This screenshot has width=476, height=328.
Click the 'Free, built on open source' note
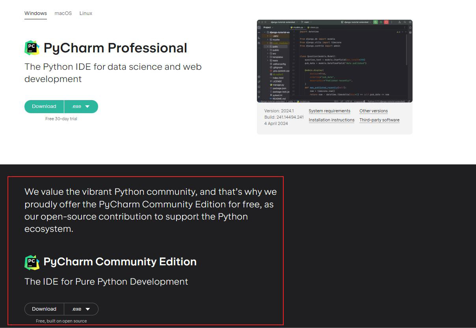pyautogui.click(x=61, y=321)
